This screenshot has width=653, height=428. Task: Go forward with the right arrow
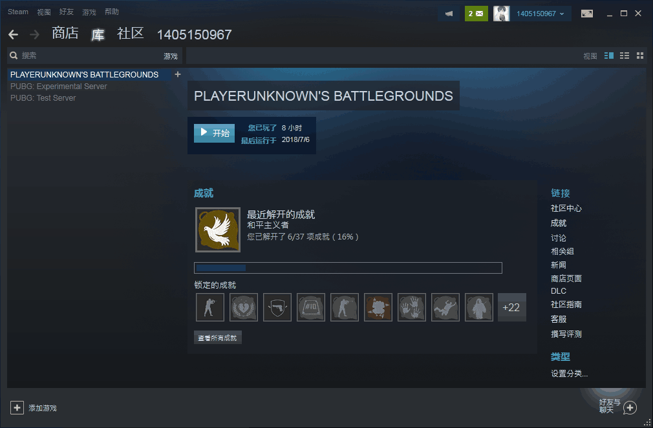point(34,34)
